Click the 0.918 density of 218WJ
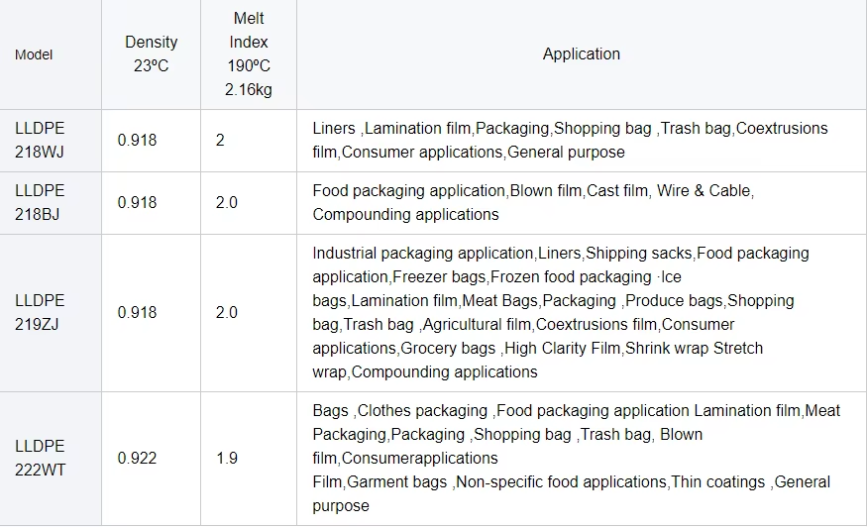867x527 pixels. tap(137, 140)
